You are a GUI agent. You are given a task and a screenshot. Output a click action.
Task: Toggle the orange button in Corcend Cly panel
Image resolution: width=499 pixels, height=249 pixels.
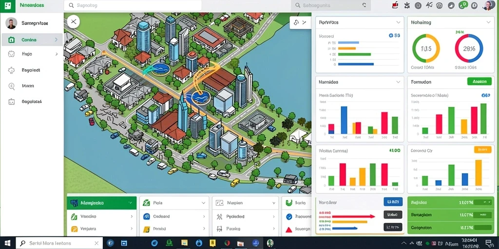click(x=482, y=150)
